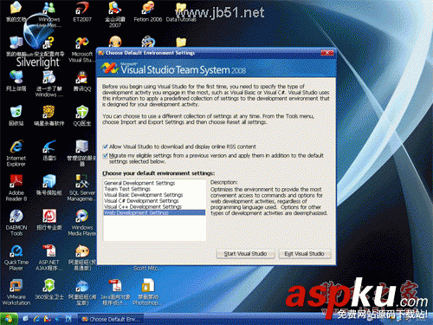This screenshot has height=325, width=433.
Task: Open the ASP.NET AJAX PDF icon
Action: click(x=49, y=257)
